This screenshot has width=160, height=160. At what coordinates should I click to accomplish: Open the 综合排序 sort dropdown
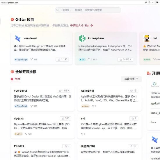tap(131, 79)
